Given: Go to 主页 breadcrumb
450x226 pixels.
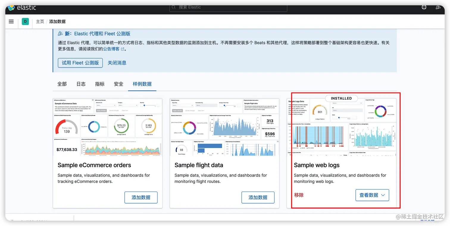Looking at the screenshot, I should 40,21.
